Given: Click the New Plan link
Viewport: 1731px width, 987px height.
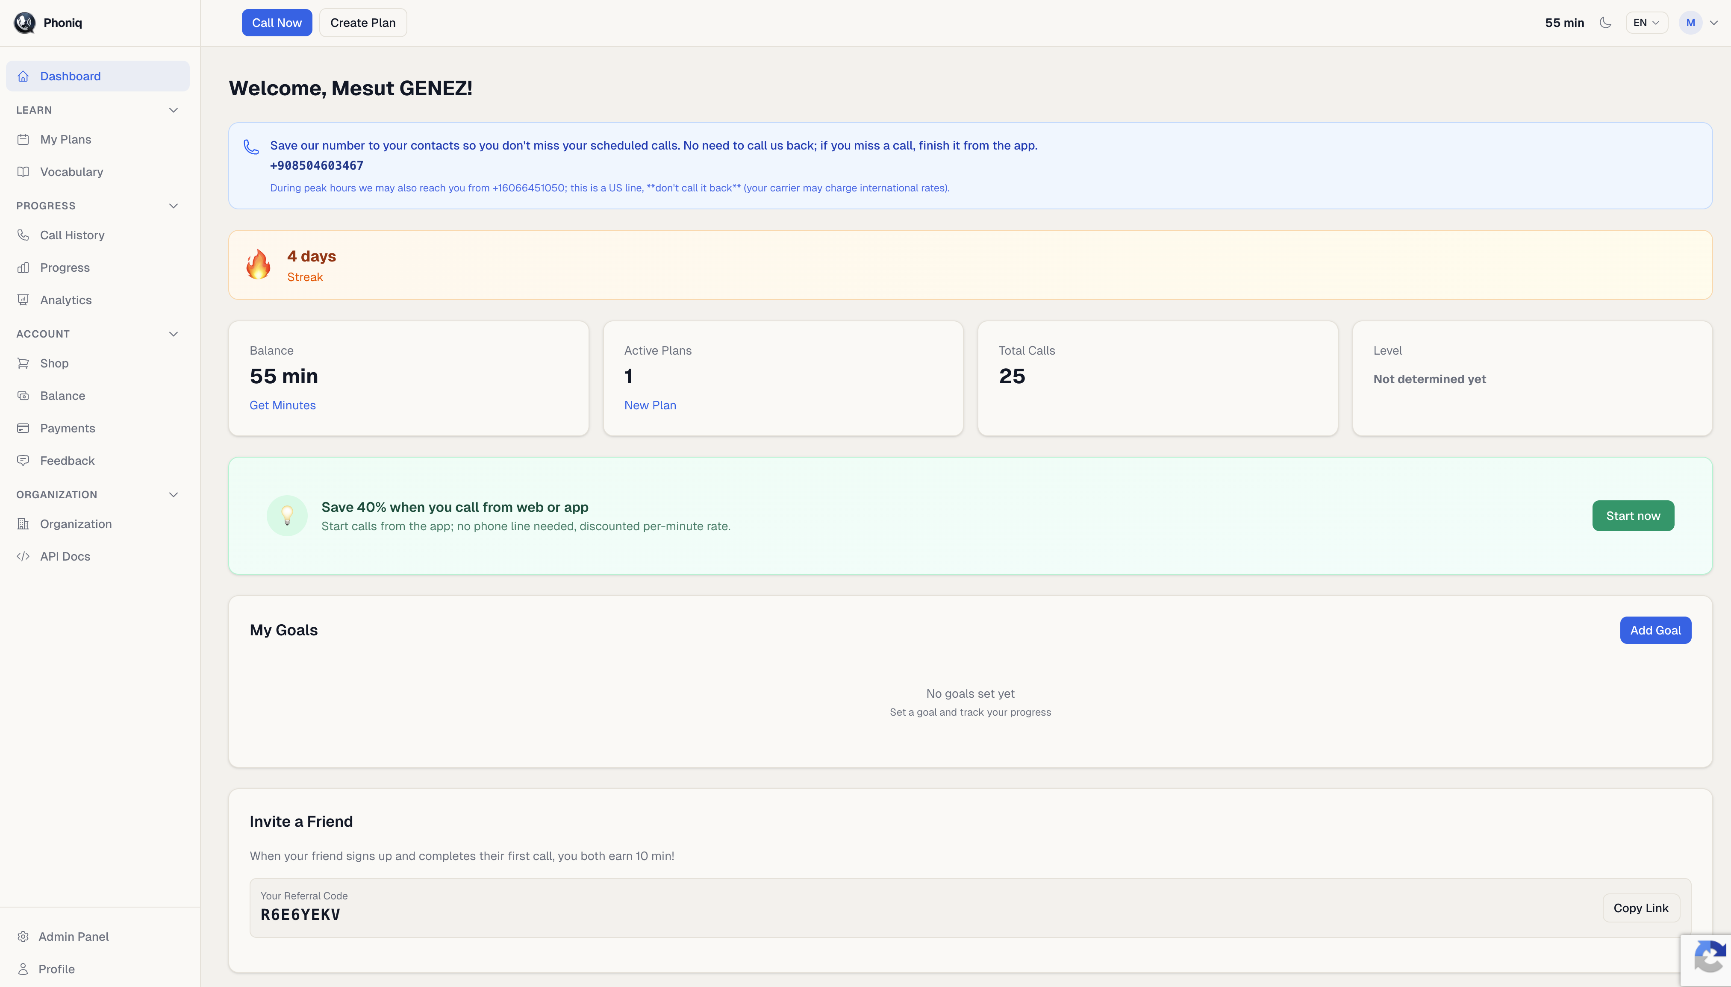Looking at the screenshot, I should click(x=650, y=405).
